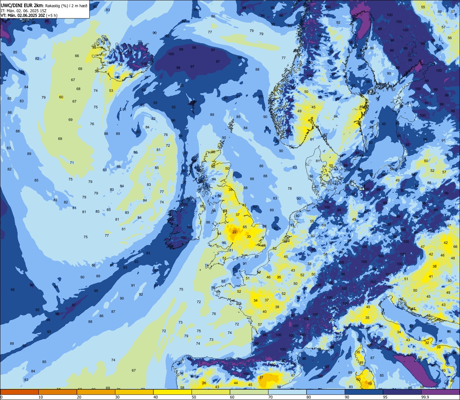Screen dimensions: 460x400
Task: Pick the 50–60 pale yellow legend swatch
Action: [x=211, y=392]
